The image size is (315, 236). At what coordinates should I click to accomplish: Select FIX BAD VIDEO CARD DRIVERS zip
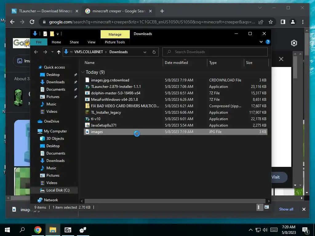(x=175, y=106)
